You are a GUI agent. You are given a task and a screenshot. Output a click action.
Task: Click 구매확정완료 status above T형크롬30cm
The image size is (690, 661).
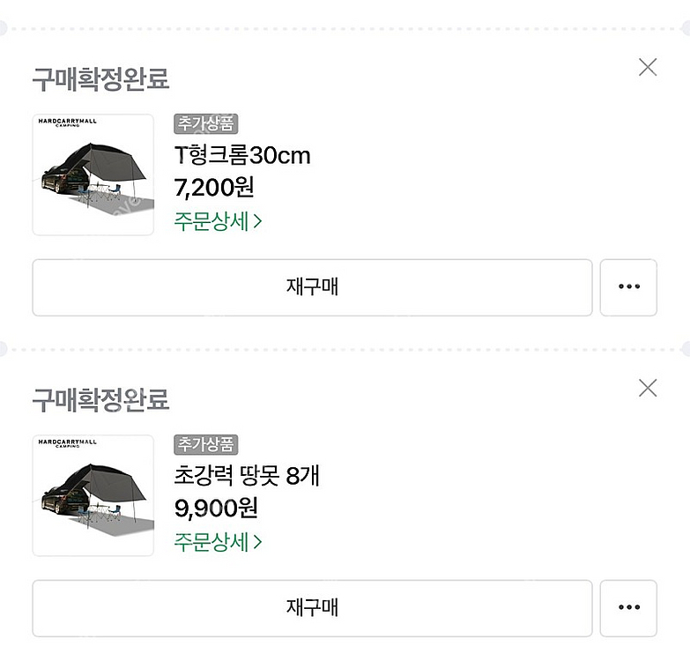pyautogui.click(x=100, y=79)
